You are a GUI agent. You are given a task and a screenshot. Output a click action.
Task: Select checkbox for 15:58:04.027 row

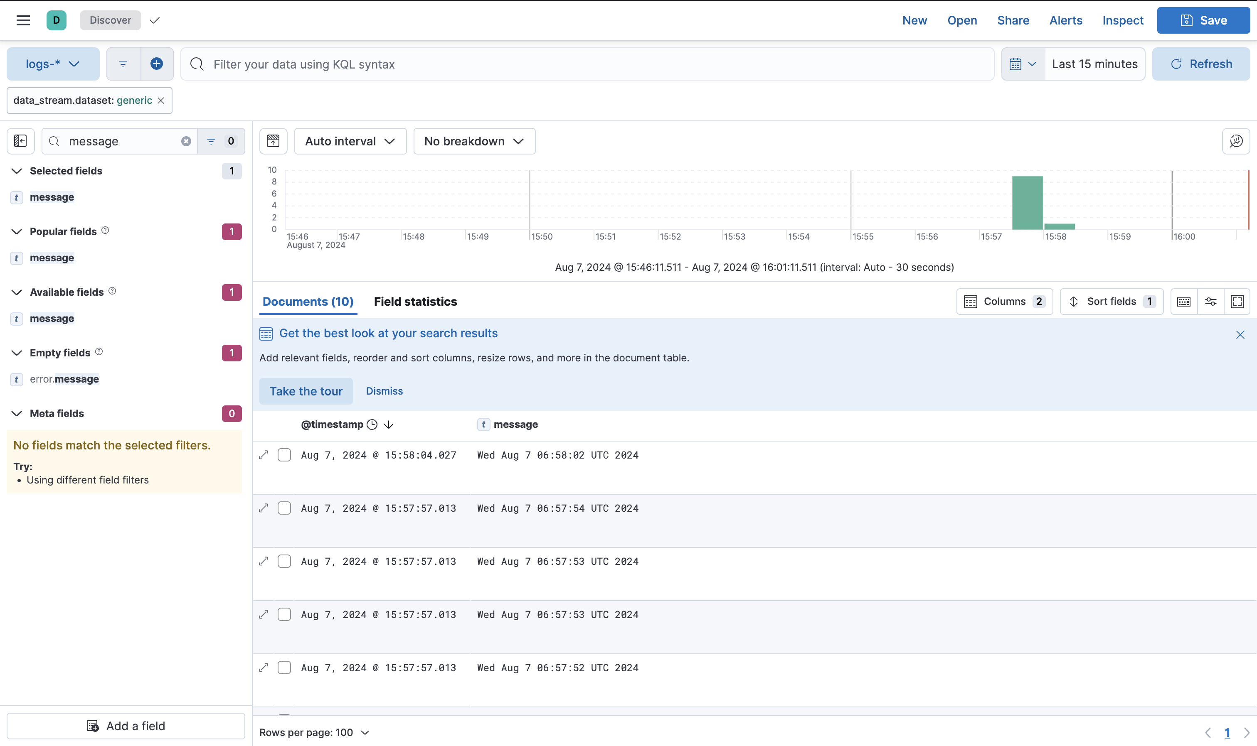tap(284, 455)
